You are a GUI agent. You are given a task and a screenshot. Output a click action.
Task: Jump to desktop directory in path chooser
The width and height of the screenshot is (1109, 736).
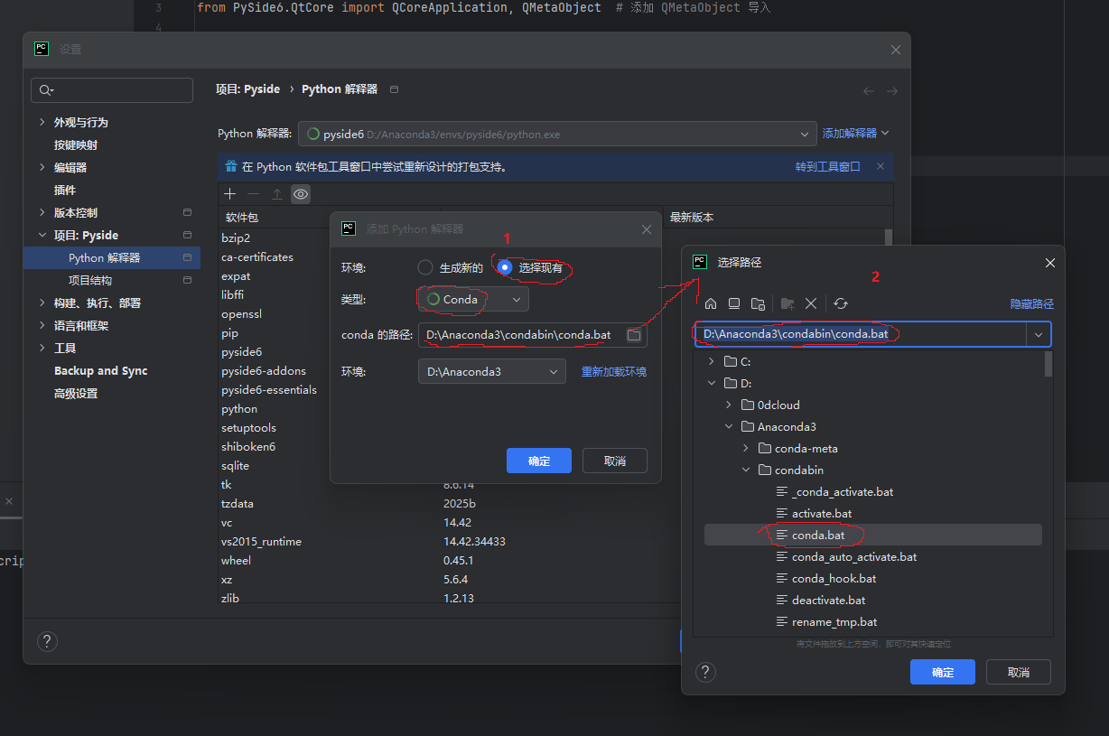pos(734,303)
